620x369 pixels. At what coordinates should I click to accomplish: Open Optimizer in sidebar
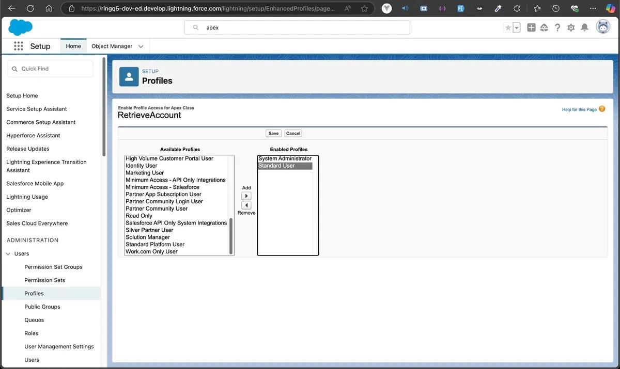(19, 210)
